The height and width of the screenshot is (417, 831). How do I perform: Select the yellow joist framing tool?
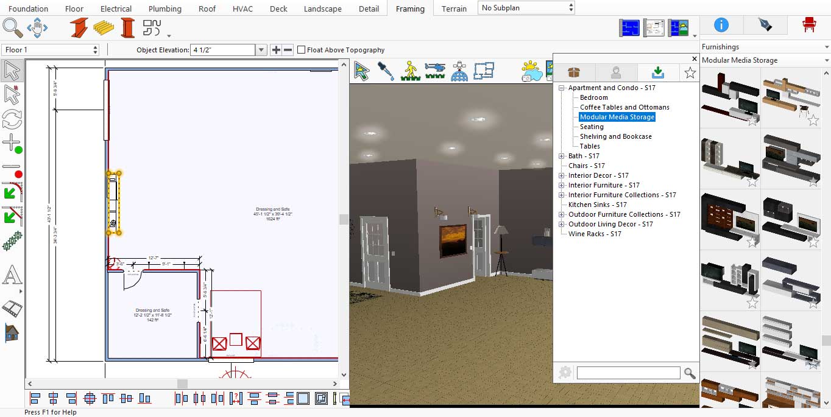click(x=104, y=27)
